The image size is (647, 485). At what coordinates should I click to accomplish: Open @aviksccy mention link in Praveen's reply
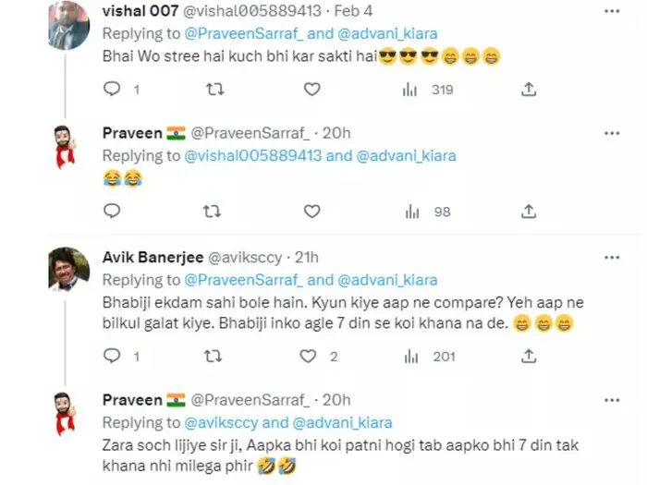[222, 422]
